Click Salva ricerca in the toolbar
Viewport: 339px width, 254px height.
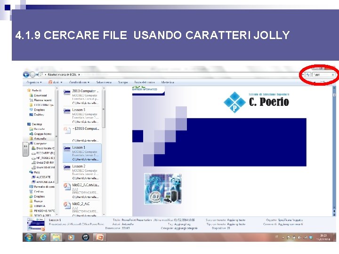[x=104, y=82]
